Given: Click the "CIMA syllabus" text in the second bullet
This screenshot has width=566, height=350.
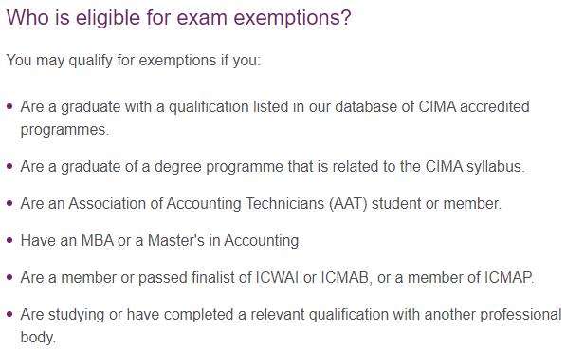Looking at the screenshot, I should (475, 167).
